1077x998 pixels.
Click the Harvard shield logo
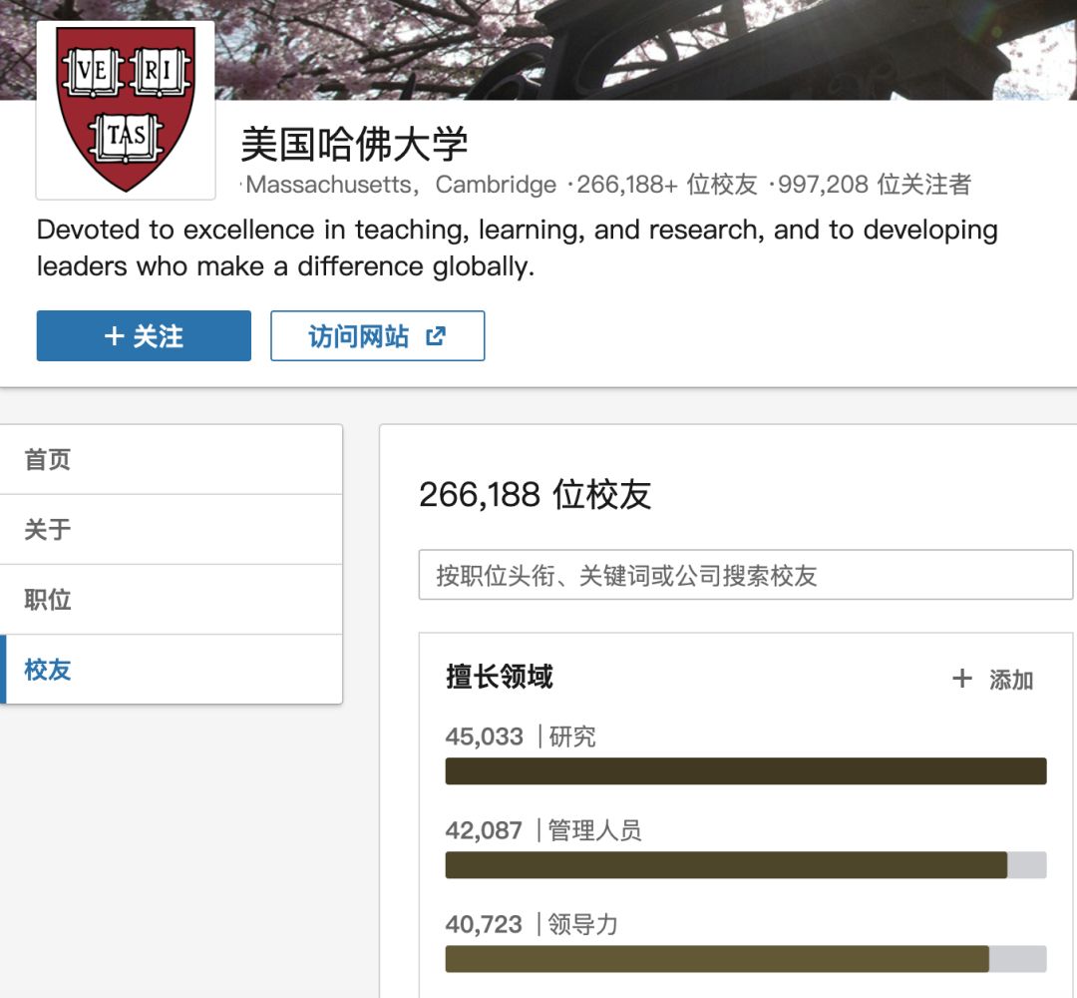[126, 110]
